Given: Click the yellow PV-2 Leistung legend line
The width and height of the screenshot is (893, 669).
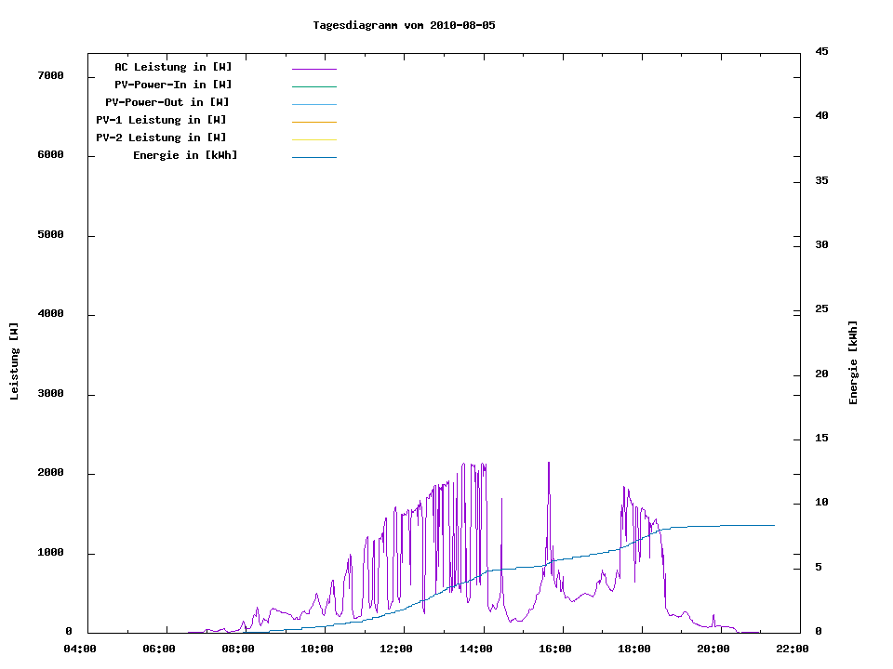Looking at the screenshot, I should pyautogui.click(x=313, y=139).
